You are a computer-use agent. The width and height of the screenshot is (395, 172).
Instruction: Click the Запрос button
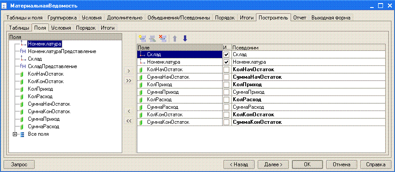[19, 164]
